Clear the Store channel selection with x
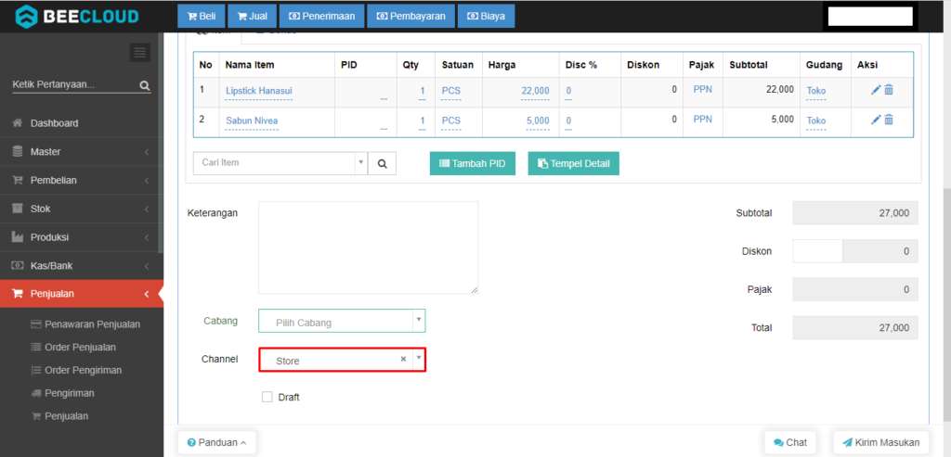This screenshot has height=457, width=951. point(403,359)
